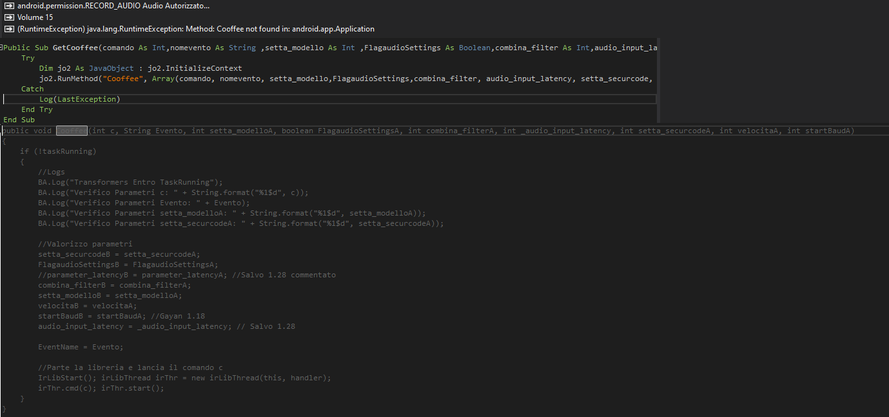This screenshot has height=417, width=889.
Task: Collapse the Public Sub GetCooffee code block
Action: pyautogui.click(x=2, y=48)
